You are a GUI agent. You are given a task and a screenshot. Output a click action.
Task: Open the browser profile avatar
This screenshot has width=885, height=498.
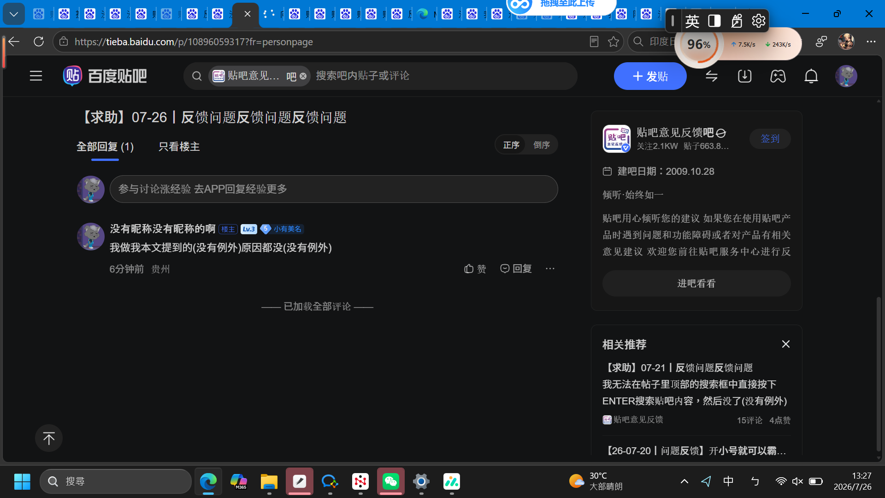click(x=846, y=42)
